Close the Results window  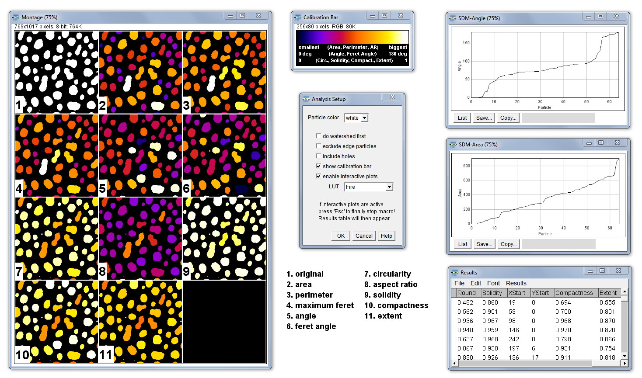(618, 271)
